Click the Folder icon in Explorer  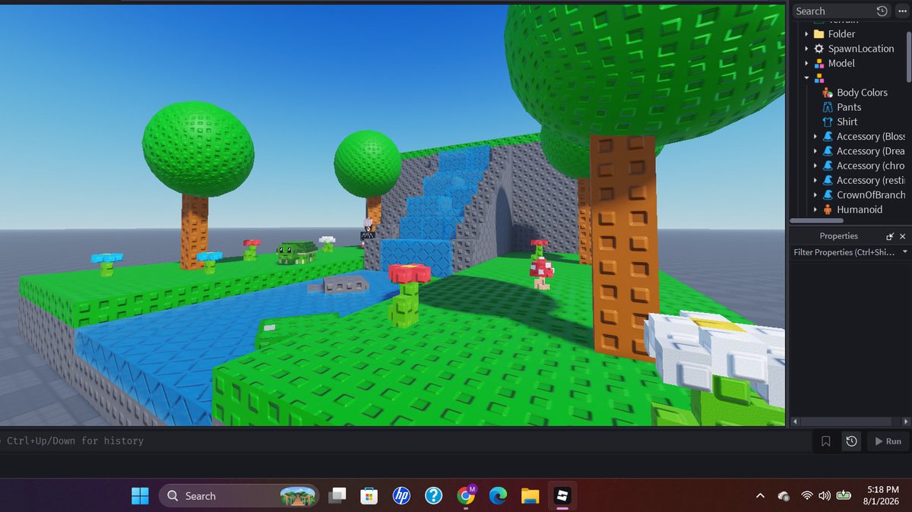point(819,34)
